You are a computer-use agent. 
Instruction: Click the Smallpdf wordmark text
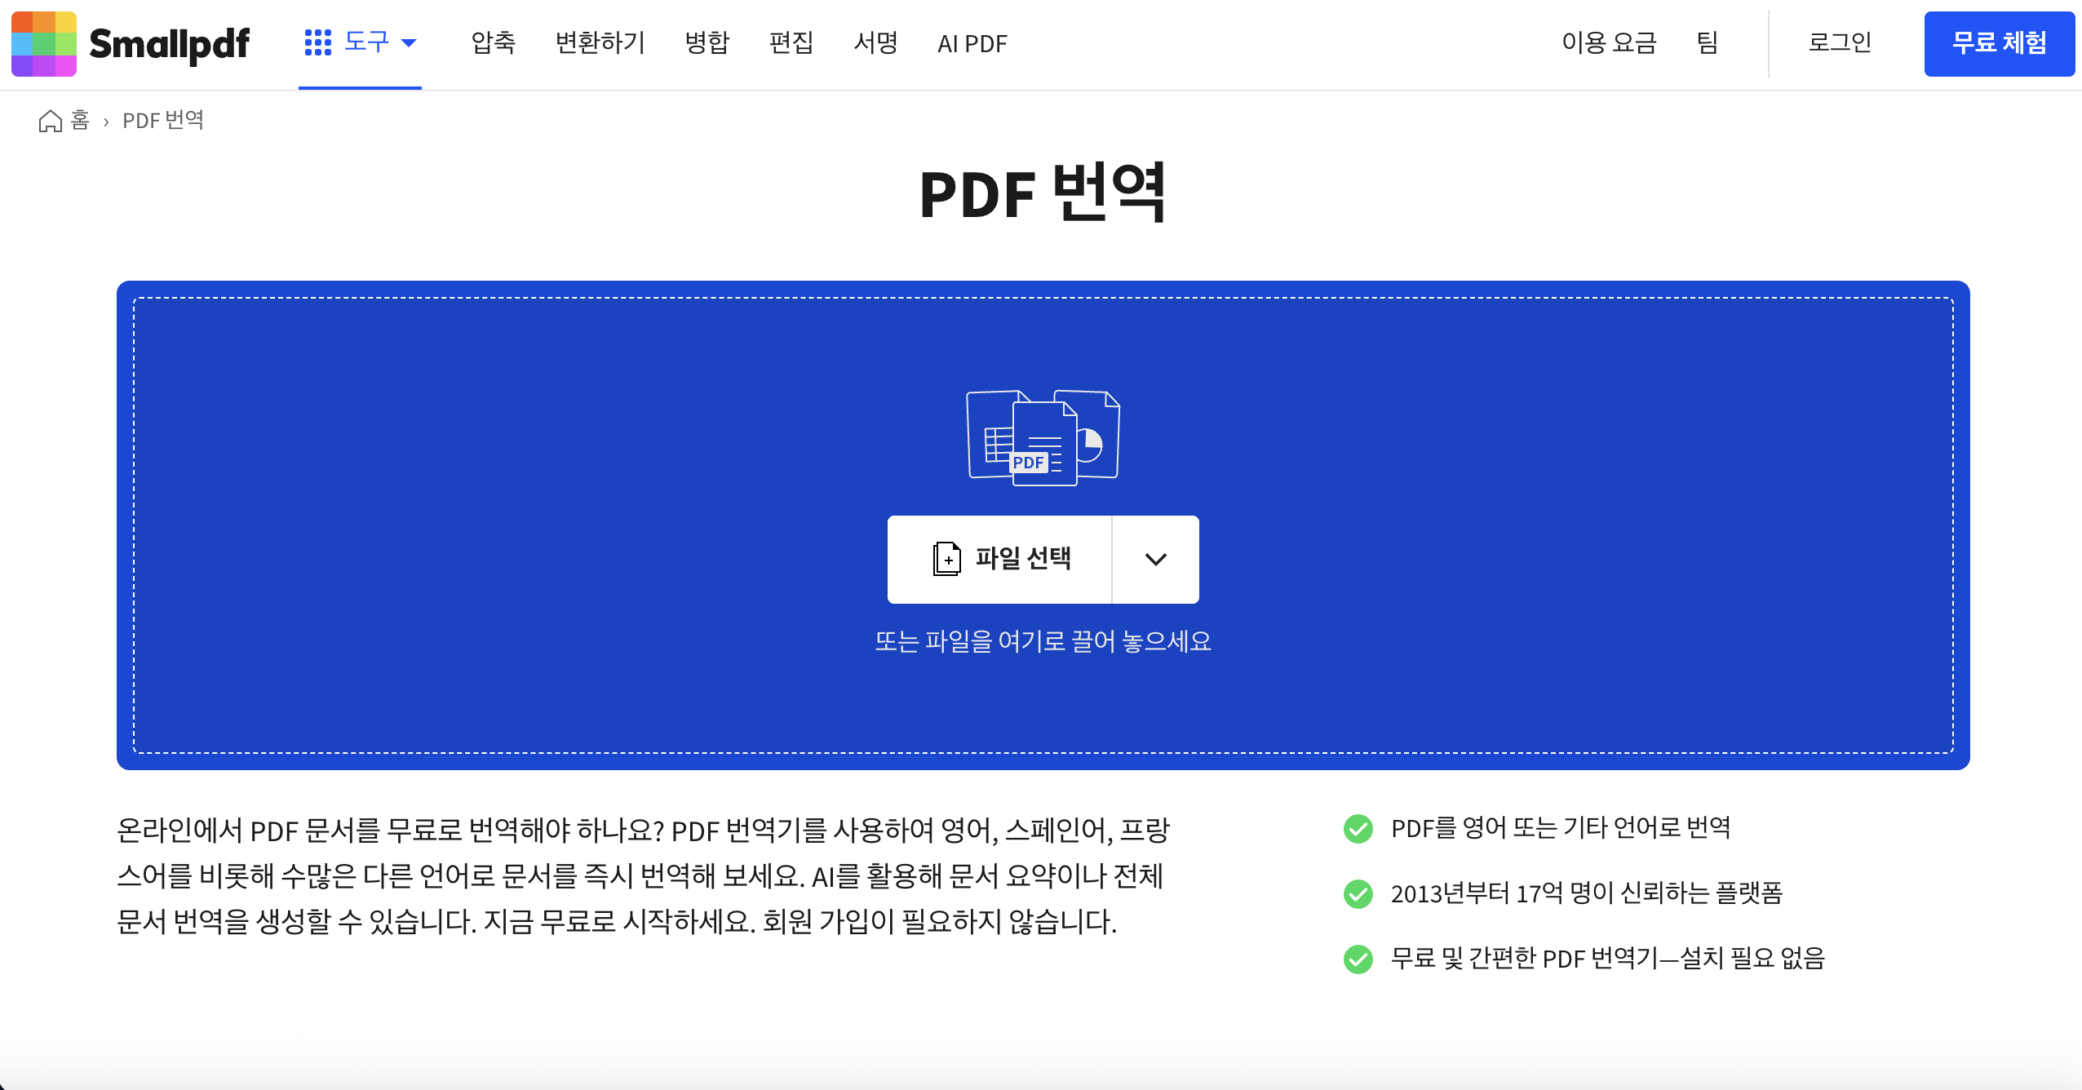(169, 44)
